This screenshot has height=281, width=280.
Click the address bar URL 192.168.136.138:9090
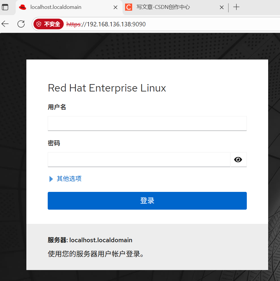[x=106, y=24]
